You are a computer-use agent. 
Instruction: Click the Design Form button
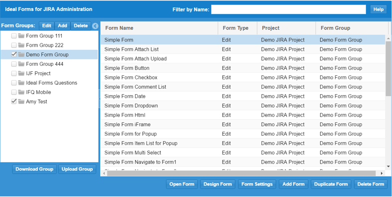[x=218, y=184]
